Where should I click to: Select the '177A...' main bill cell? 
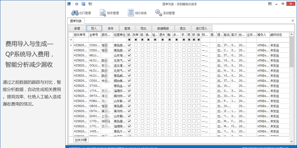tap(95, 91)
